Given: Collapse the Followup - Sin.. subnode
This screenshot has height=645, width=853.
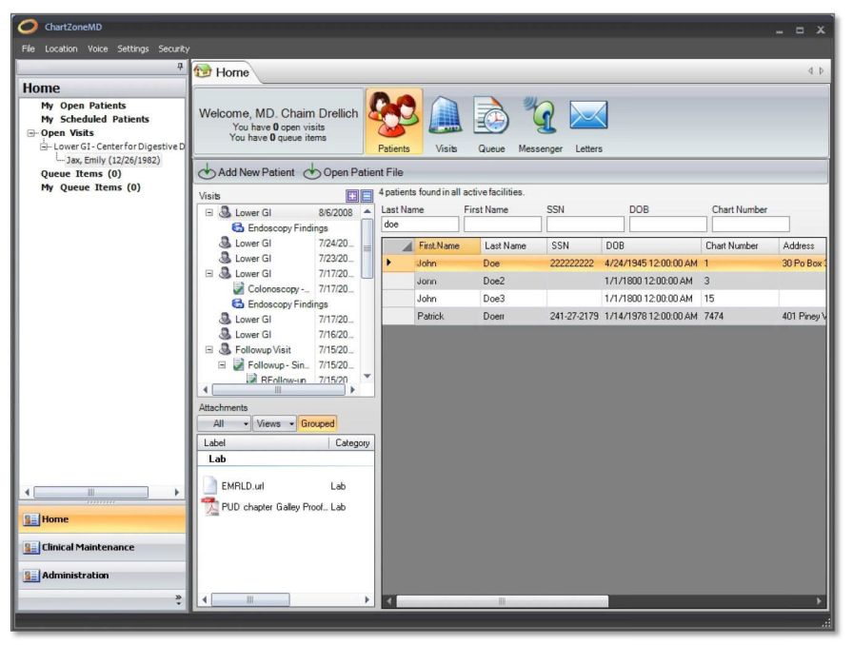Looking at the screenshot, I should click(x=222, y=365).
